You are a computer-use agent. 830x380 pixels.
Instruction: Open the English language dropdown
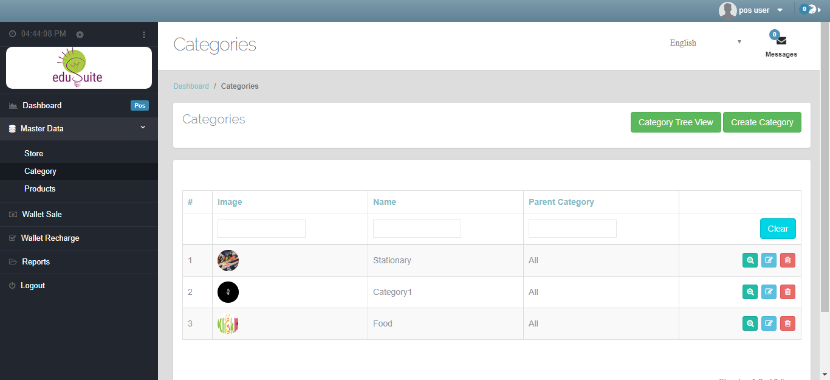pyautogui.click(x=705, y=43)
